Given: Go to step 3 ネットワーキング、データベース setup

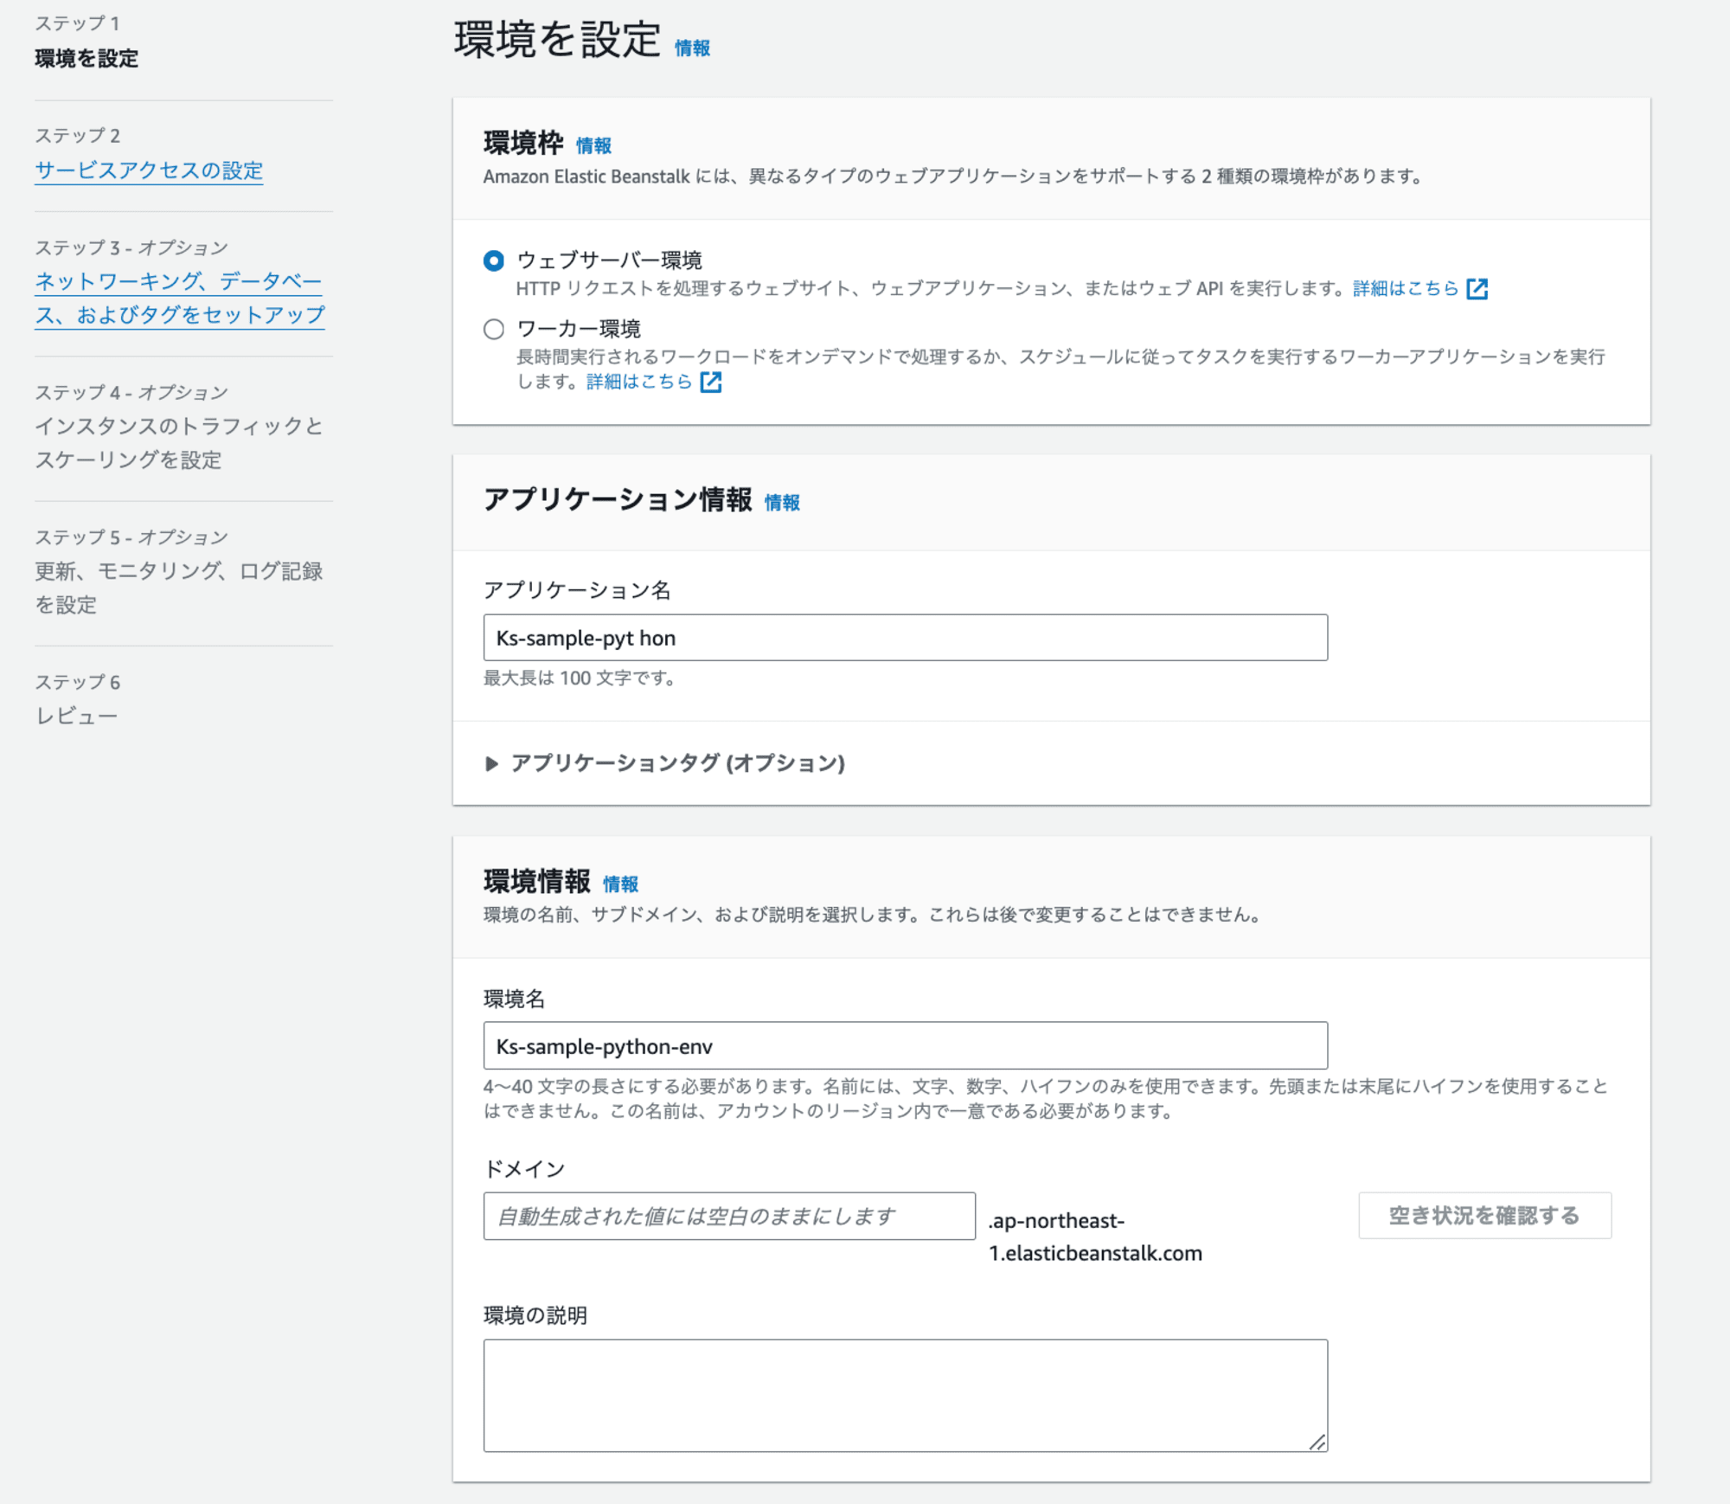Looking at the screenshot, I should (180, 298).
